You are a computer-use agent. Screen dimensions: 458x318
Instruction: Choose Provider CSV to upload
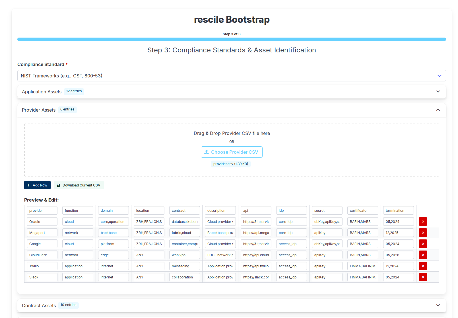pyautogui.click(x=232, y=152)
